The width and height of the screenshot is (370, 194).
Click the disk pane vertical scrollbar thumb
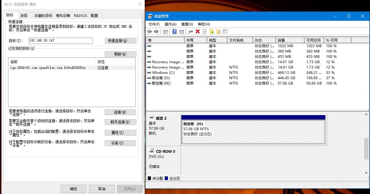tap(366, 149)
